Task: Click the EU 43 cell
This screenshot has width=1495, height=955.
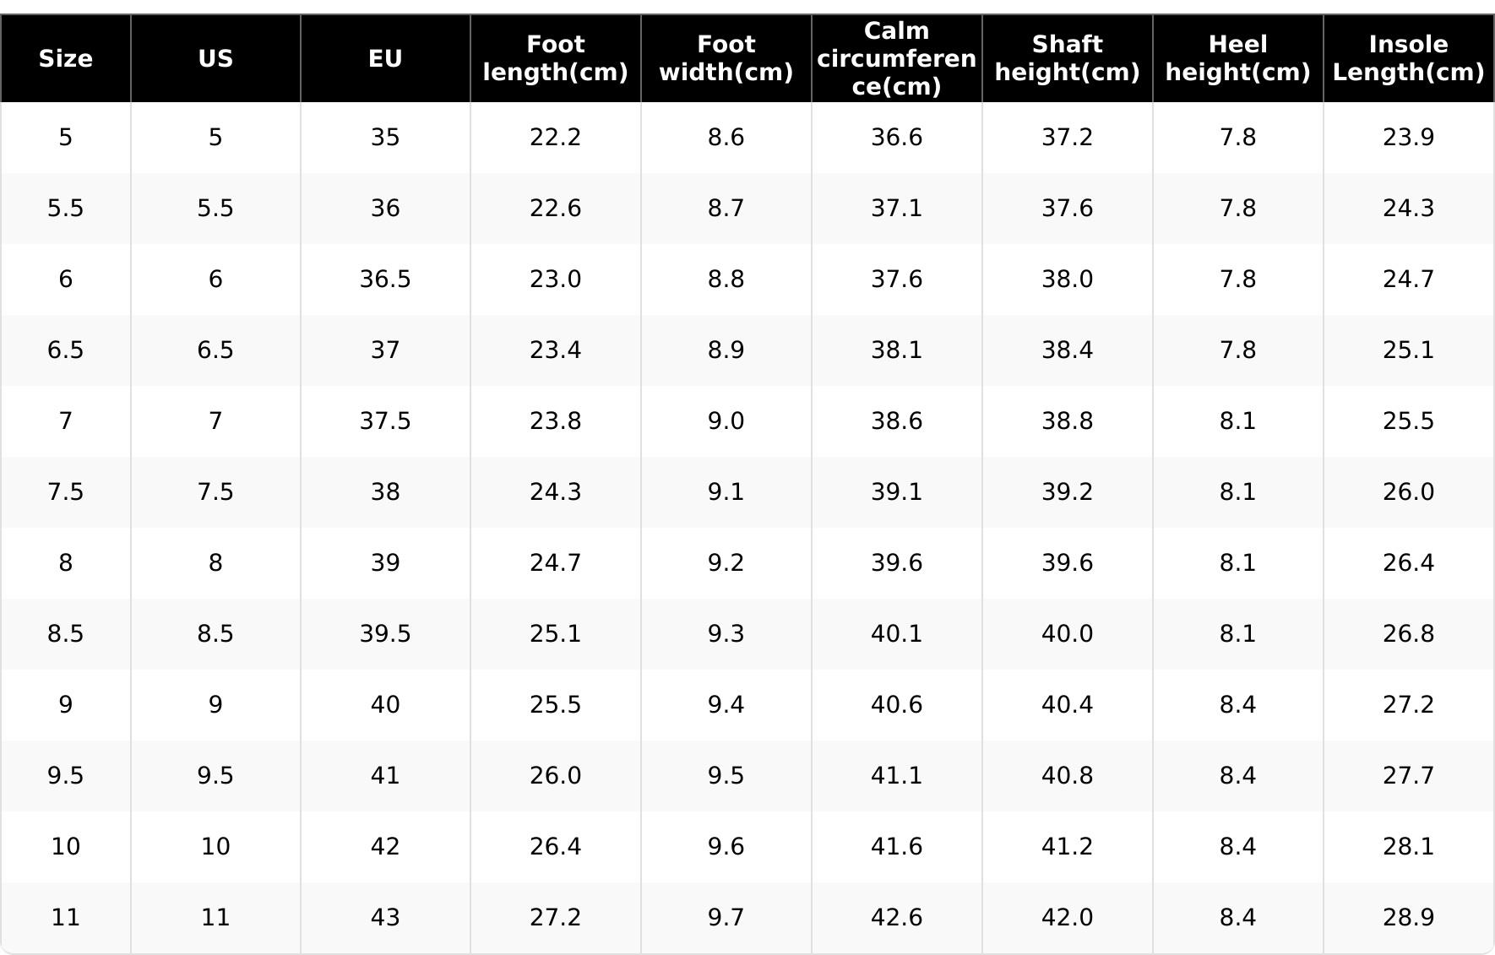Action: [385, 917]
